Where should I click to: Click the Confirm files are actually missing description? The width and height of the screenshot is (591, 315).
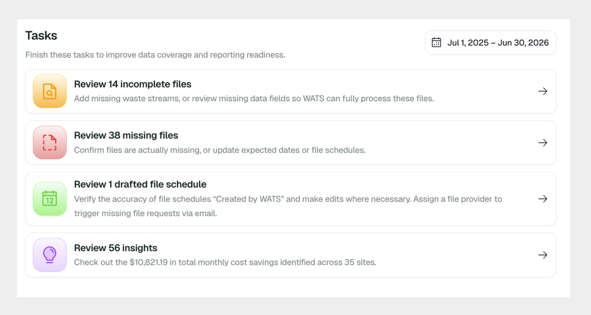click(220, 150)
